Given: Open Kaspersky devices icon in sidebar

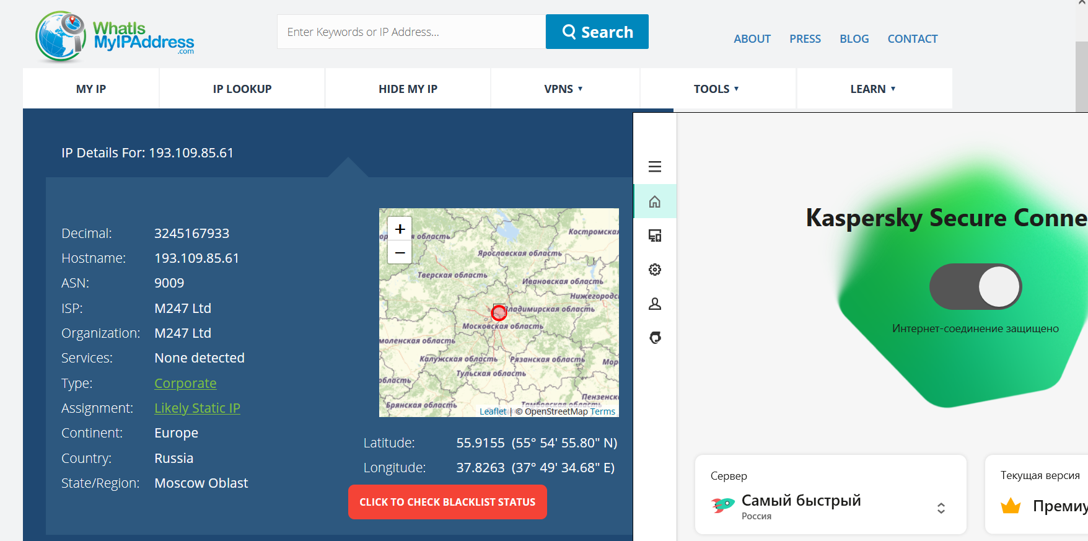Looking at the screenshot, I should click(655, 235).
